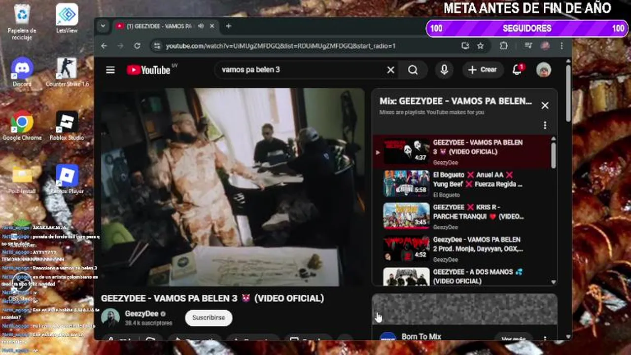Click the Chrome address bar URL
Image resolution: width=631 pixels, height=355 pixels.
coord(281,46)
